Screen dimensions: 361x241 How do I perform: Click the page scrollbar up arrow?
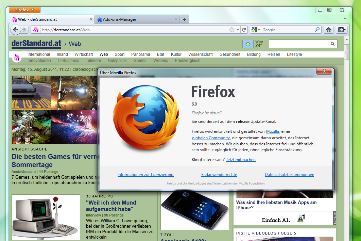(346, 39)
